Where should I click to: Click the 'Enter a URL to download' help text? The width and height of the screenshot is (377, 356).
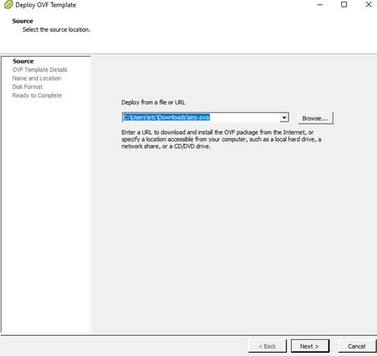(221, 140)
